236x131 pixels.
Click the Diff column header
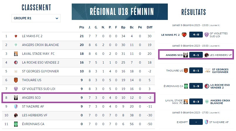pos(150,27)
